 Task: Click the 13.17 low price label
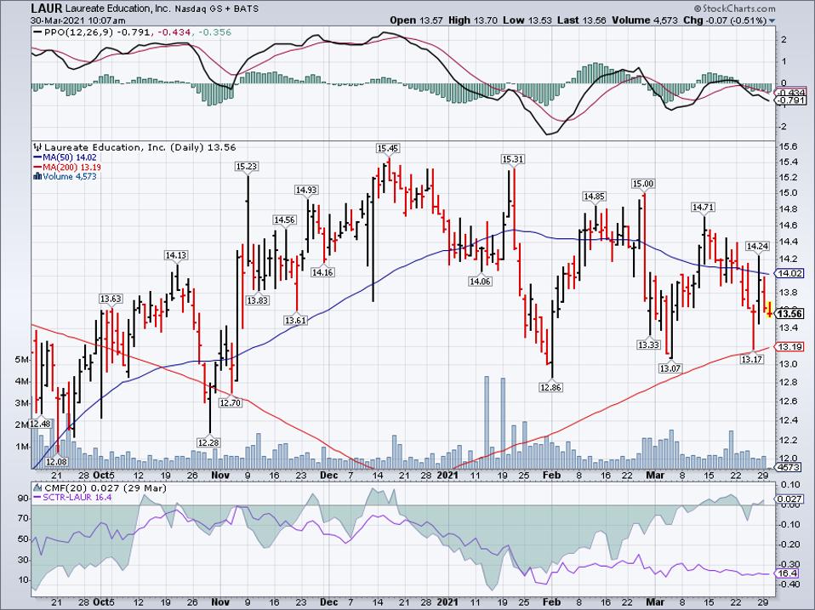pos(751,359)
